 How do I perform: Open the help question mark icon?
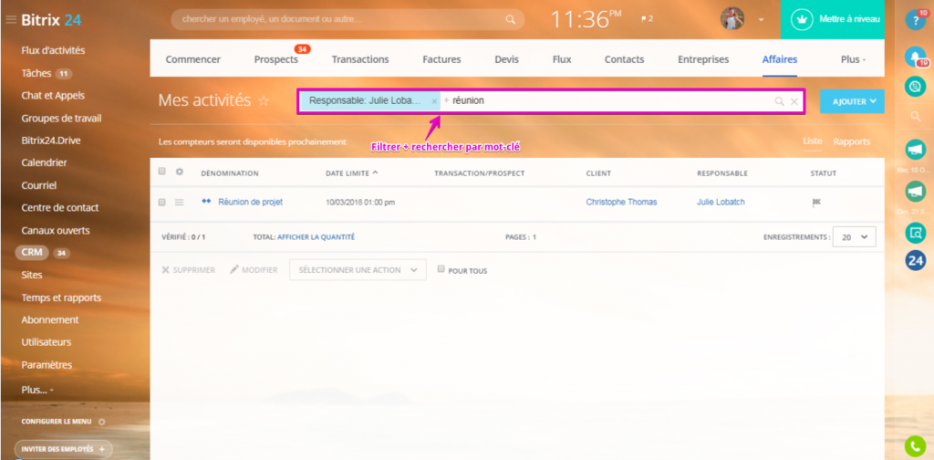pyautogui.click(x=916, y=20)
